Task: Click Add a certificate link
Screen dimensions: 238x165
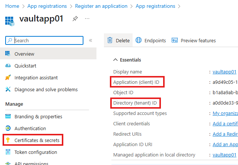Action: tap(225, 123)
